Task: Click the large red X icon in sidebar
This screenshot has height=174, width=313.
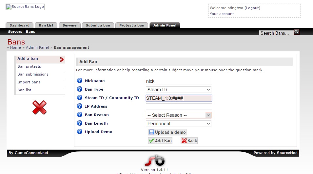Action: click(x=39, y=107)
